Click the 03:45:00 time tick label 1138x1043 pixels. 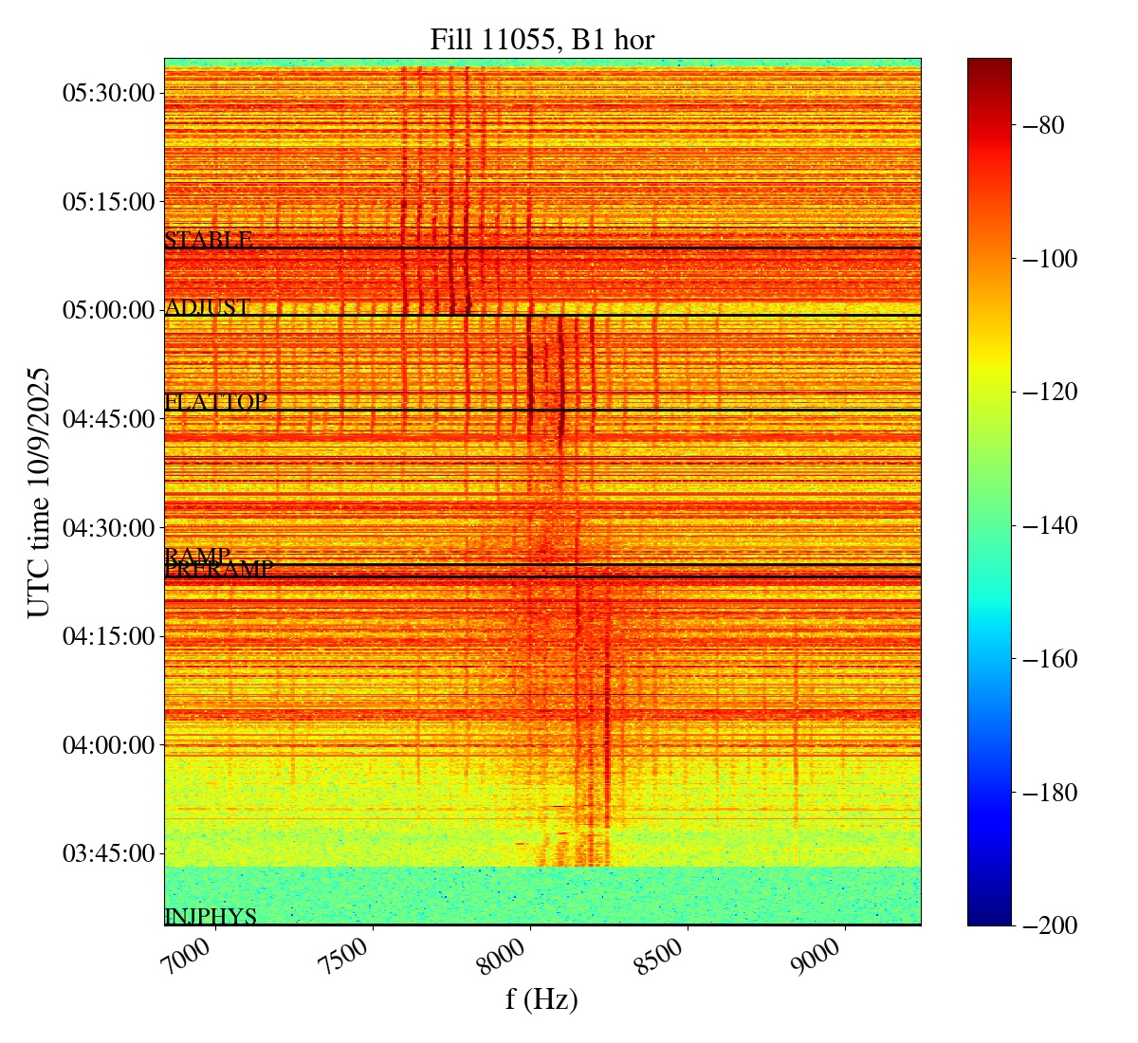point(108,853)
